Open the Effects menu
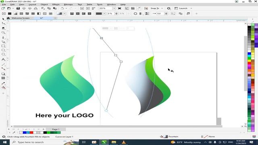258x145 pixels. click(56, 4)
